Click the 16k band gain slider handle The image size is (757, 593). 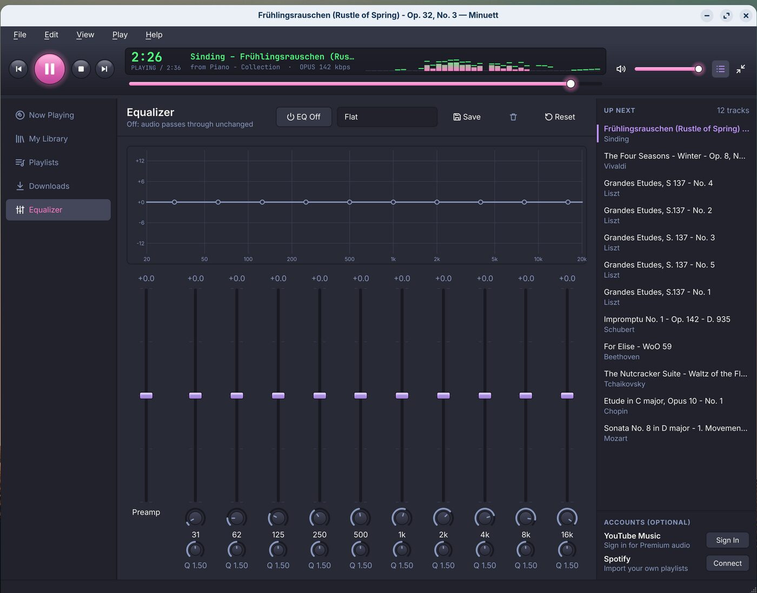point(567,396)
